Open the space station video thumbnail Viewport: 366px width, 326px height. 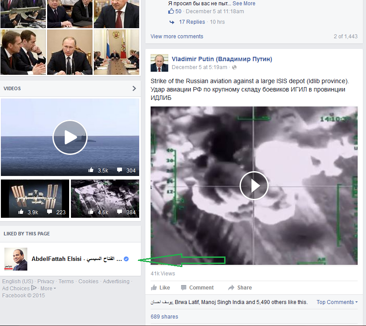[x=35, y=198]
